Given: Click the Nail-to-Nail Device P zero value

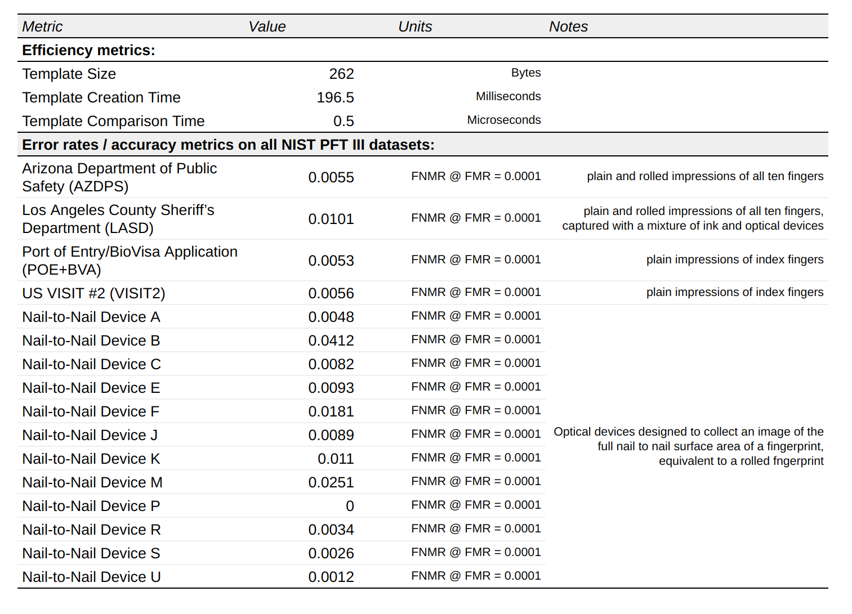Looking at the screenshot, I should (350, 506).
